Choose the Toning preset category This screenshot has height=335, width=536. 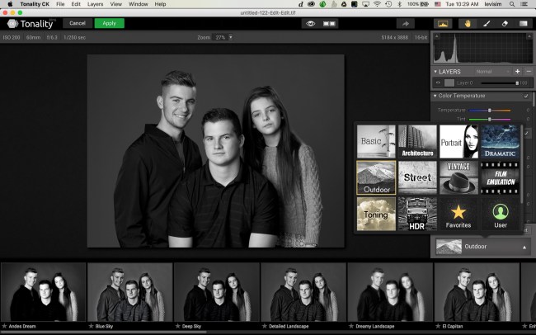point(376,214)
